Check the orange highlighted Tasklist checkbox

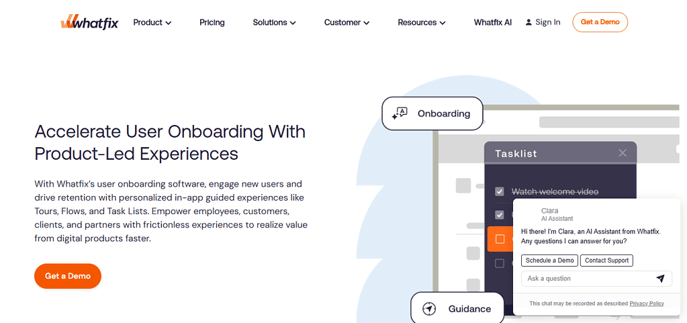click(500, 239)
